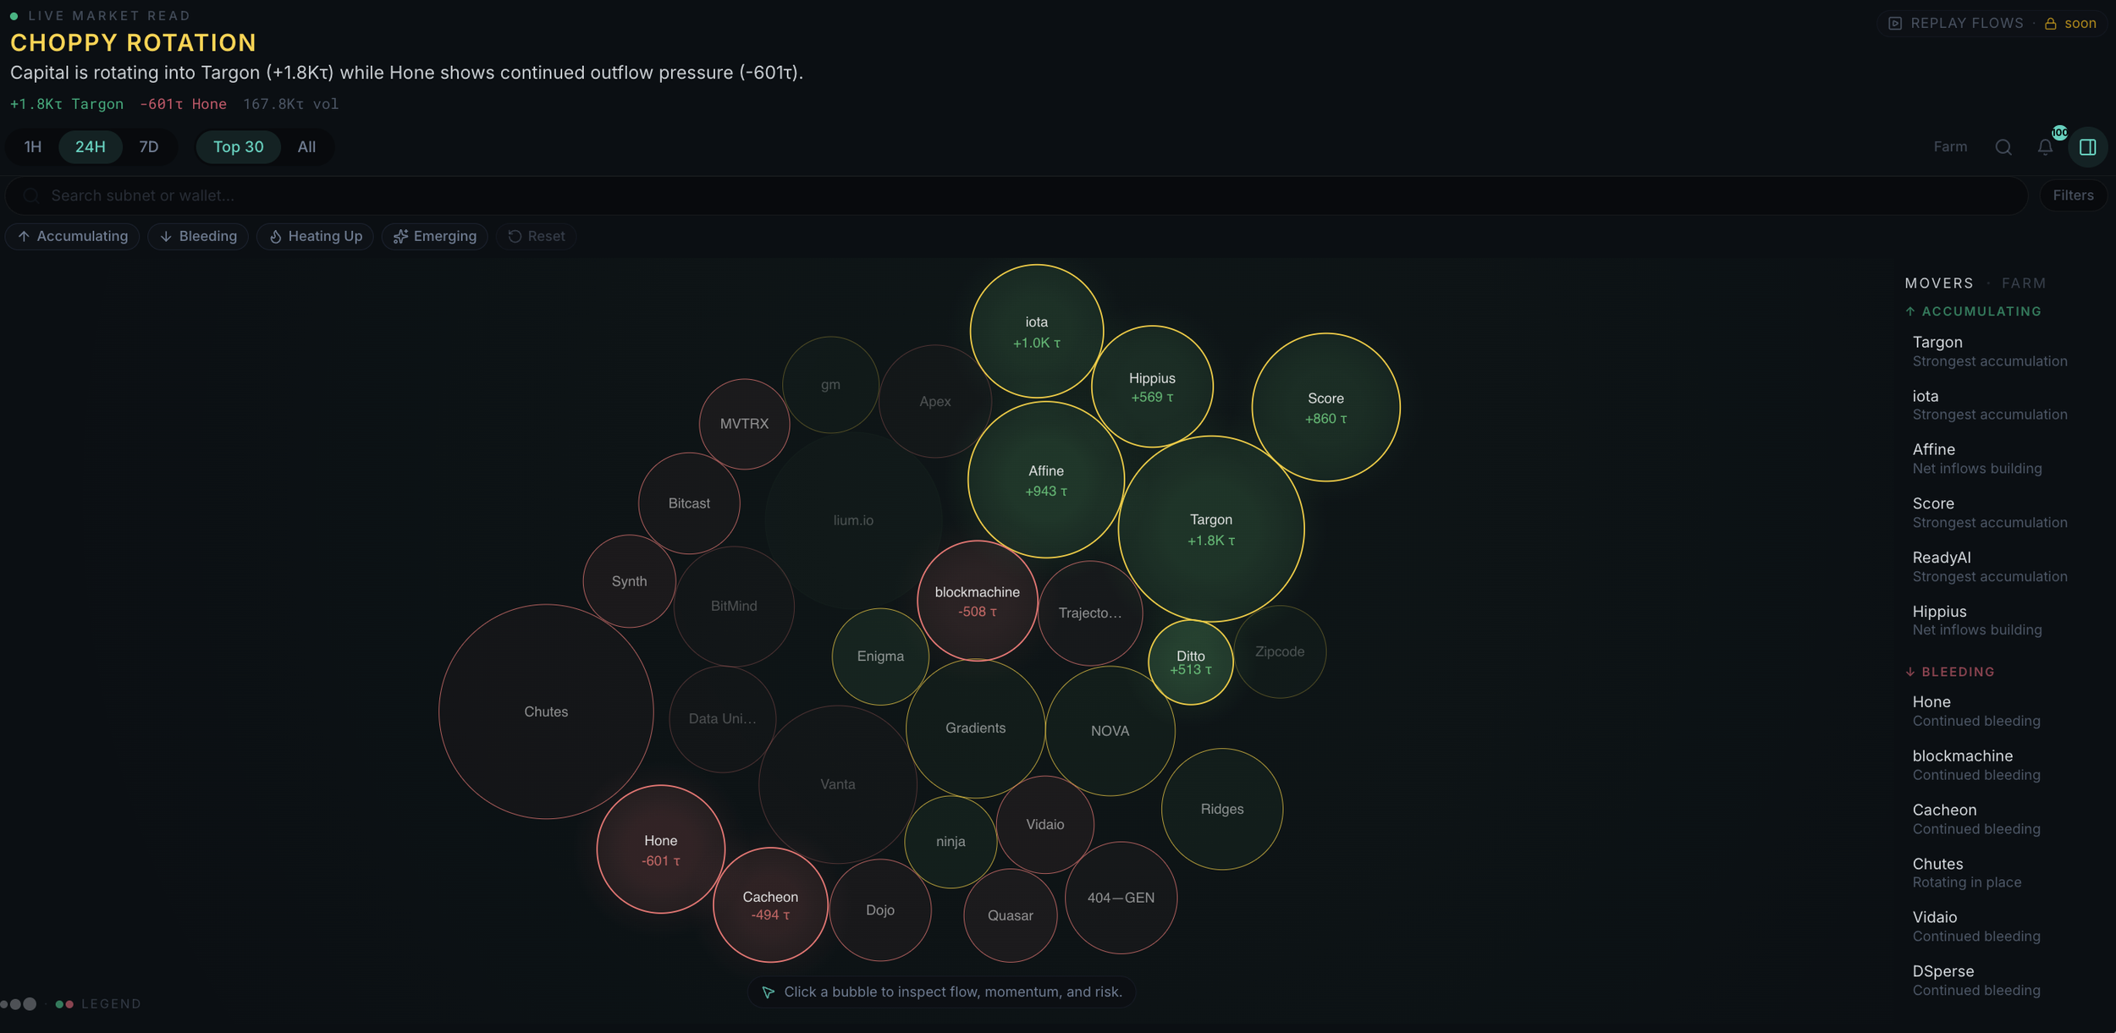The height and width of the screenshot is (1033, 2116).
Task: Toggle the Heating Up filter chip
Action: point(315,237)
